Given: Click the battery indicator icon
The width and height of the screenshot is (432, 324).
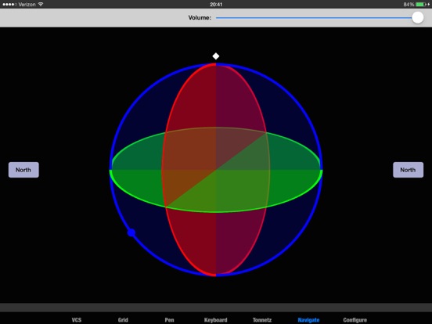Looking at the screenshot, I should click(x=421, y=4).
